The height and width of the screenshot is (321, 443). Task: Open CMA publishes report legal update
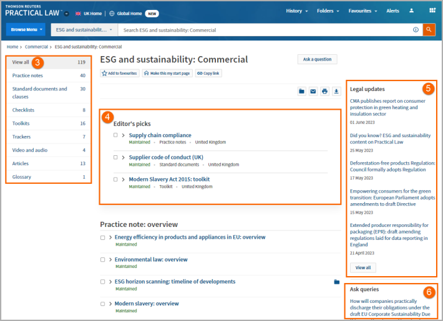pos(387,107)
